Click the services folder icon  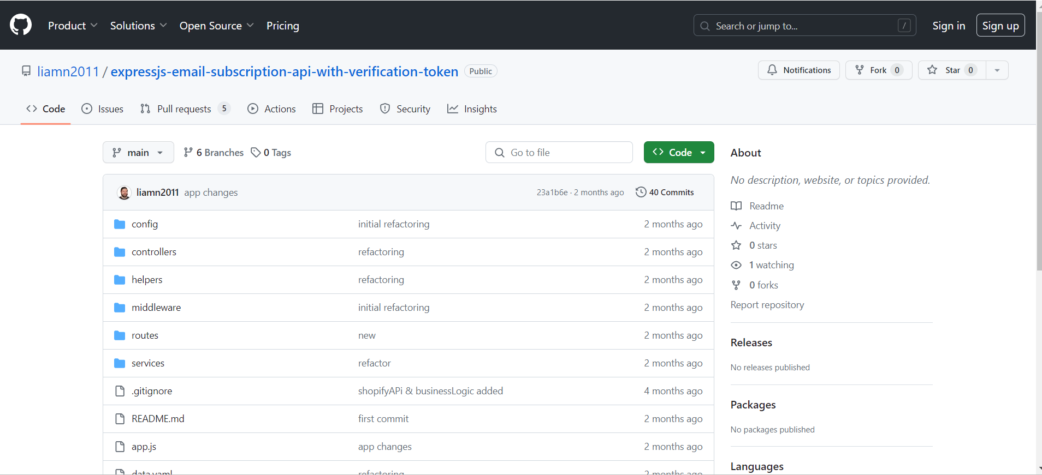click(x=120, y=363)
